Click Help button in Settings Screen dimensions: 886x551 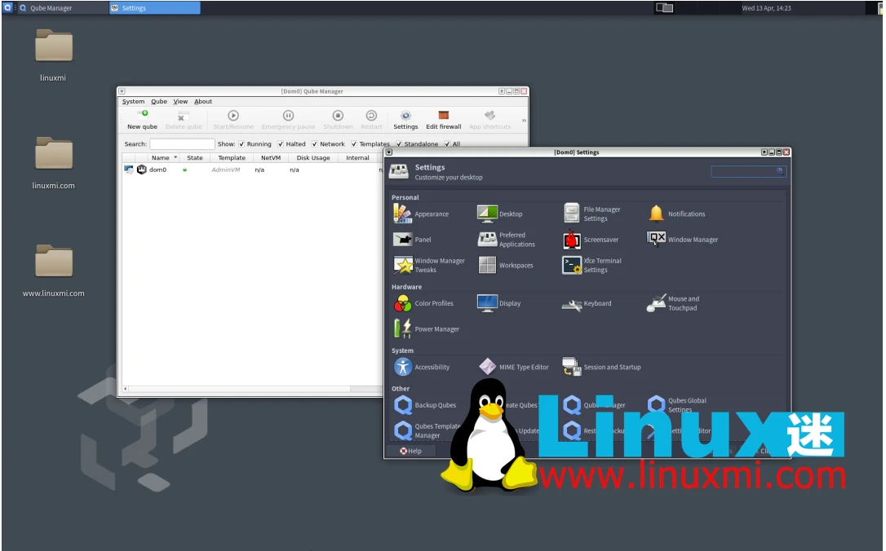tap(411, 451)
